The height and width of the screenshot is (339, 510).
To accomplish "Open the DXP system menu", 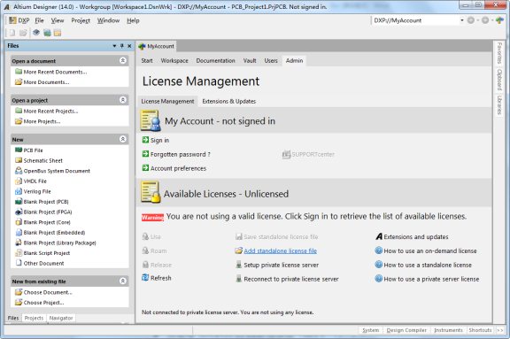I will [19, 20].
